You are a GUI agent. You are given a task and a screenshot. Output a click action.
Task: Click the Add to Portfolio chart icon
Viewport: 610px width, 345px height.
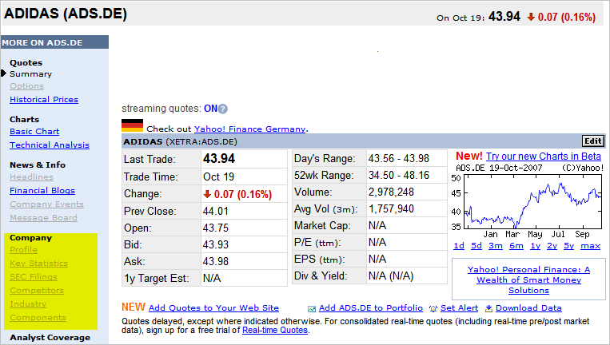pyautogui.click(x=312, y=309)
